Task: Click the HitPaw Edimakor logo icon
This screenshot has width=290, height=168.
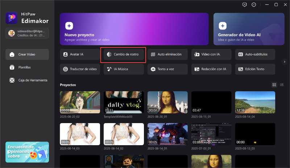Action: (x=12, y=18)
